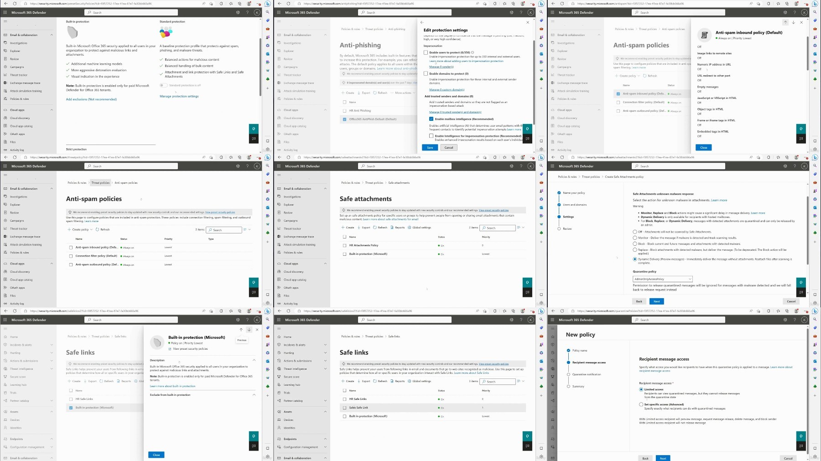Check Sales Safe Link row checkbox
The image size is (821, 461).
(x=344, y=408)
